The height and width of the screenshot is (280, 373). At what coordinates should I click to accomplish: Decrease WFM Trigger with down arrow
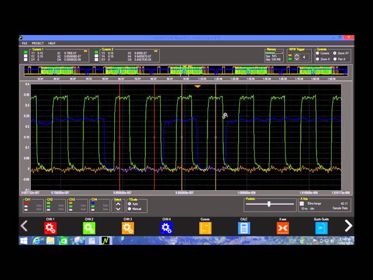pyautogui.click(x=297, y=59)
